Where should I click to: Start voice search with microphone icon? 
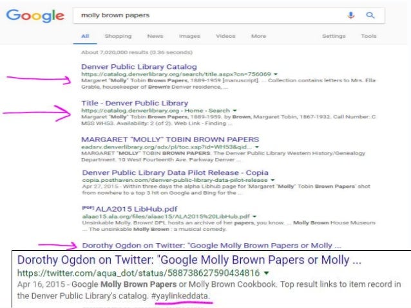pyautogui.click(x=350, y=15)
